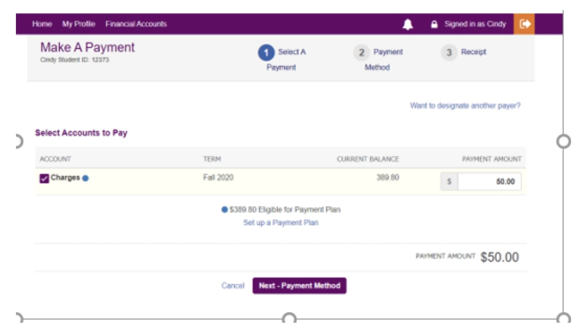Select the step 2 Payment Method circle
Viewport: 580px width, 335px height.
[x=362, y=53]
